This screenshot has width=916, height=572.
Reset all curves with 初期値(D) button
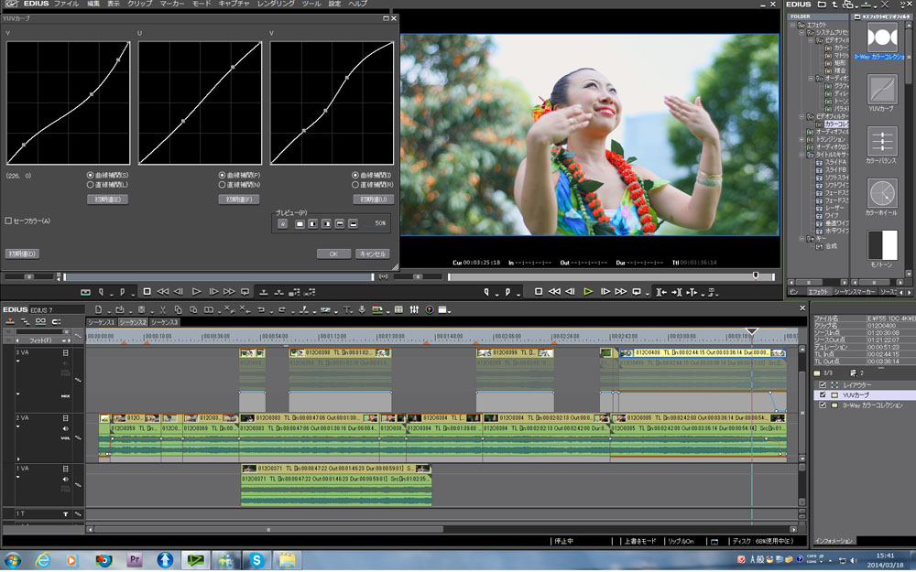pyautogui.click(x=23, y=254)
